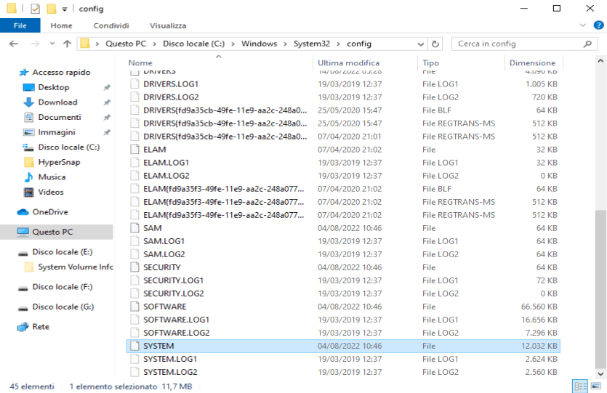Open recent locations dropdown arrow
The image size is (607, 393).
[52, 44]
